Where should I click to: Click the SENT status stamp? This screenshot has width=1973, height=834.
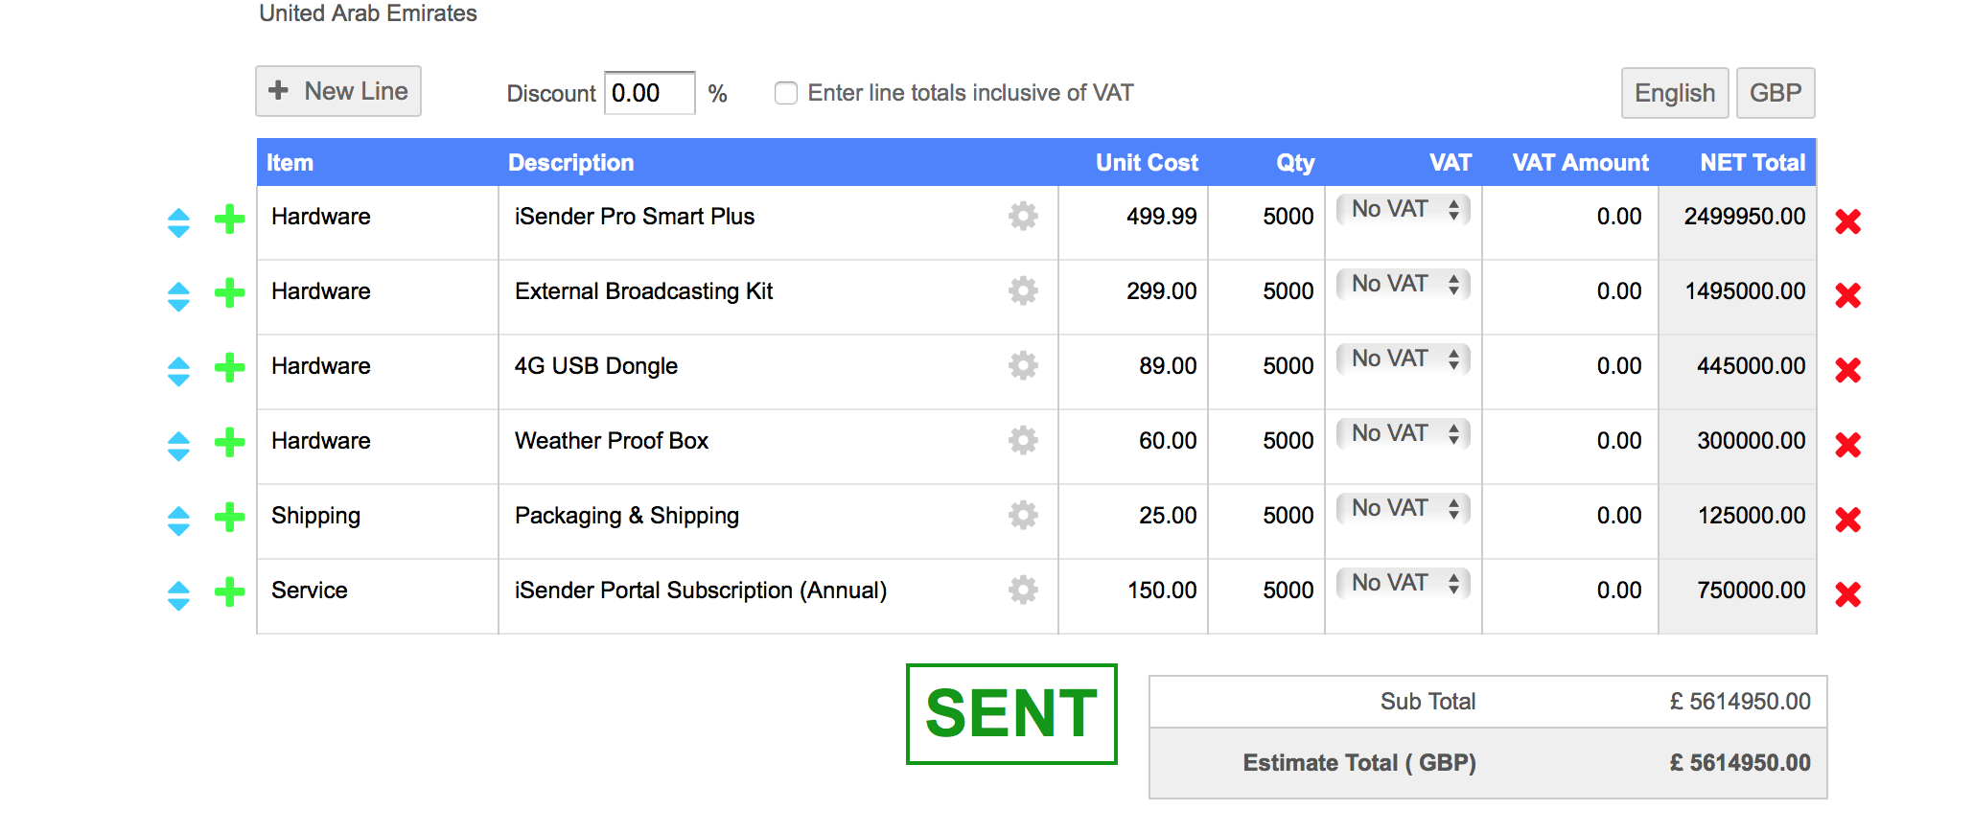pyautogui.click(x=1011, y=714)
